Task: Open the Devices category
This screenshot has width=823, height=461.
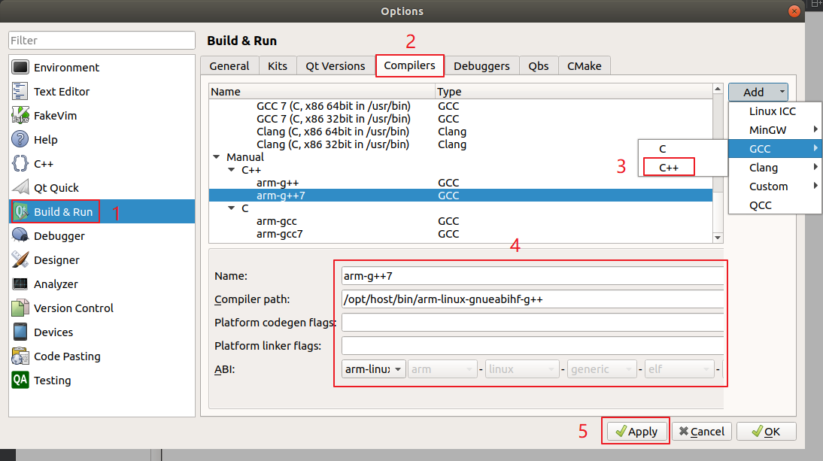Action: (x=102, y=332)
